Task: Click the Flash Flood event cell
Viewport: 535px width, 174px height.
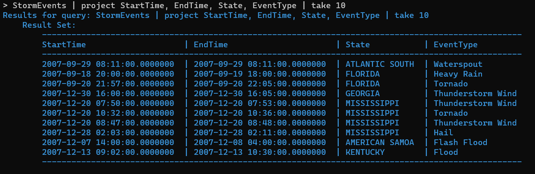Action: click(x=460, y=143)
